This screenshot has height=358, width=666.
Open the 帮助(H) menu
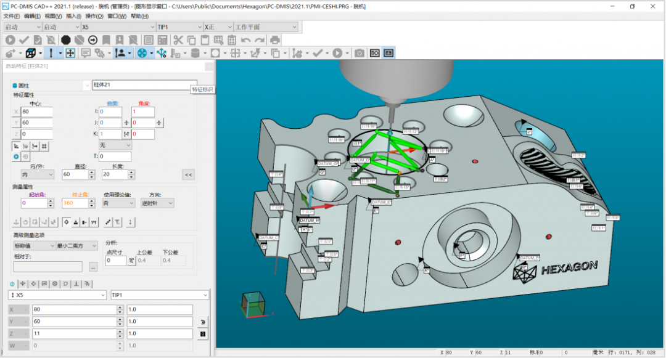pyautogui.click(x=140, y=16)
